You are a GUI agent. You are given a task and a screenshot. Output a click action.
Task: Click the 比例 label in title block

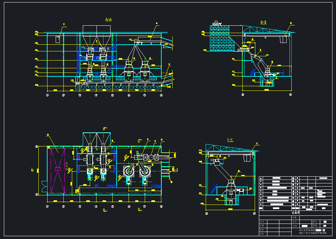[295, 226]
